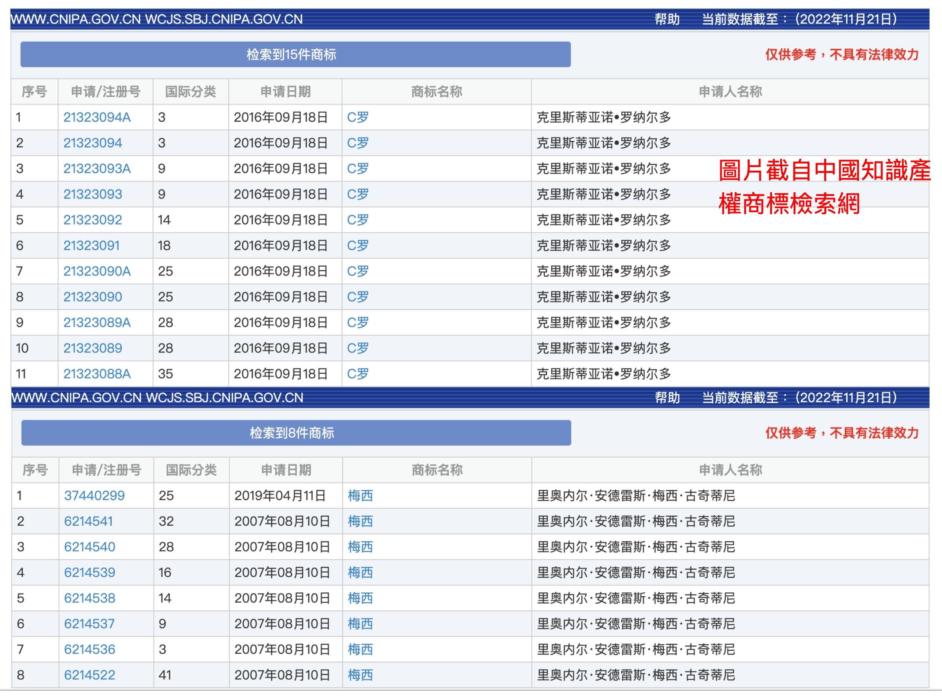Open registration number 21323090 link
942x696 pixels.
point(93,297)
